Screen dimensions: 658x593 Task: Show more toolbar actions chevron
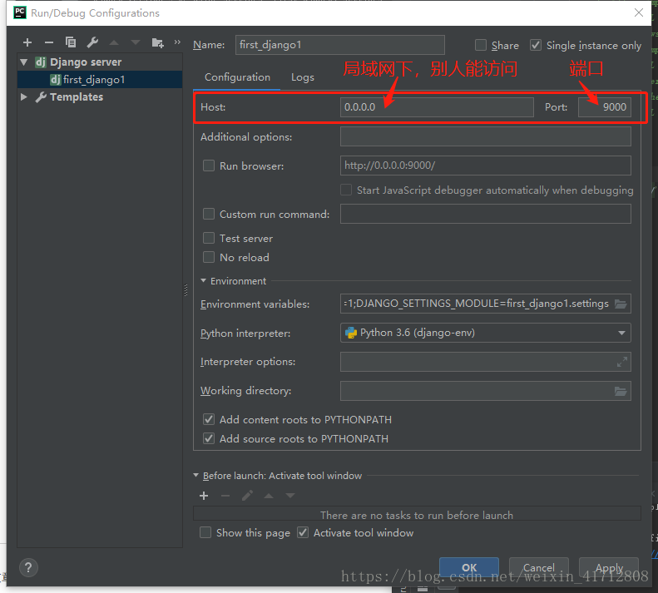click(177, 42)
